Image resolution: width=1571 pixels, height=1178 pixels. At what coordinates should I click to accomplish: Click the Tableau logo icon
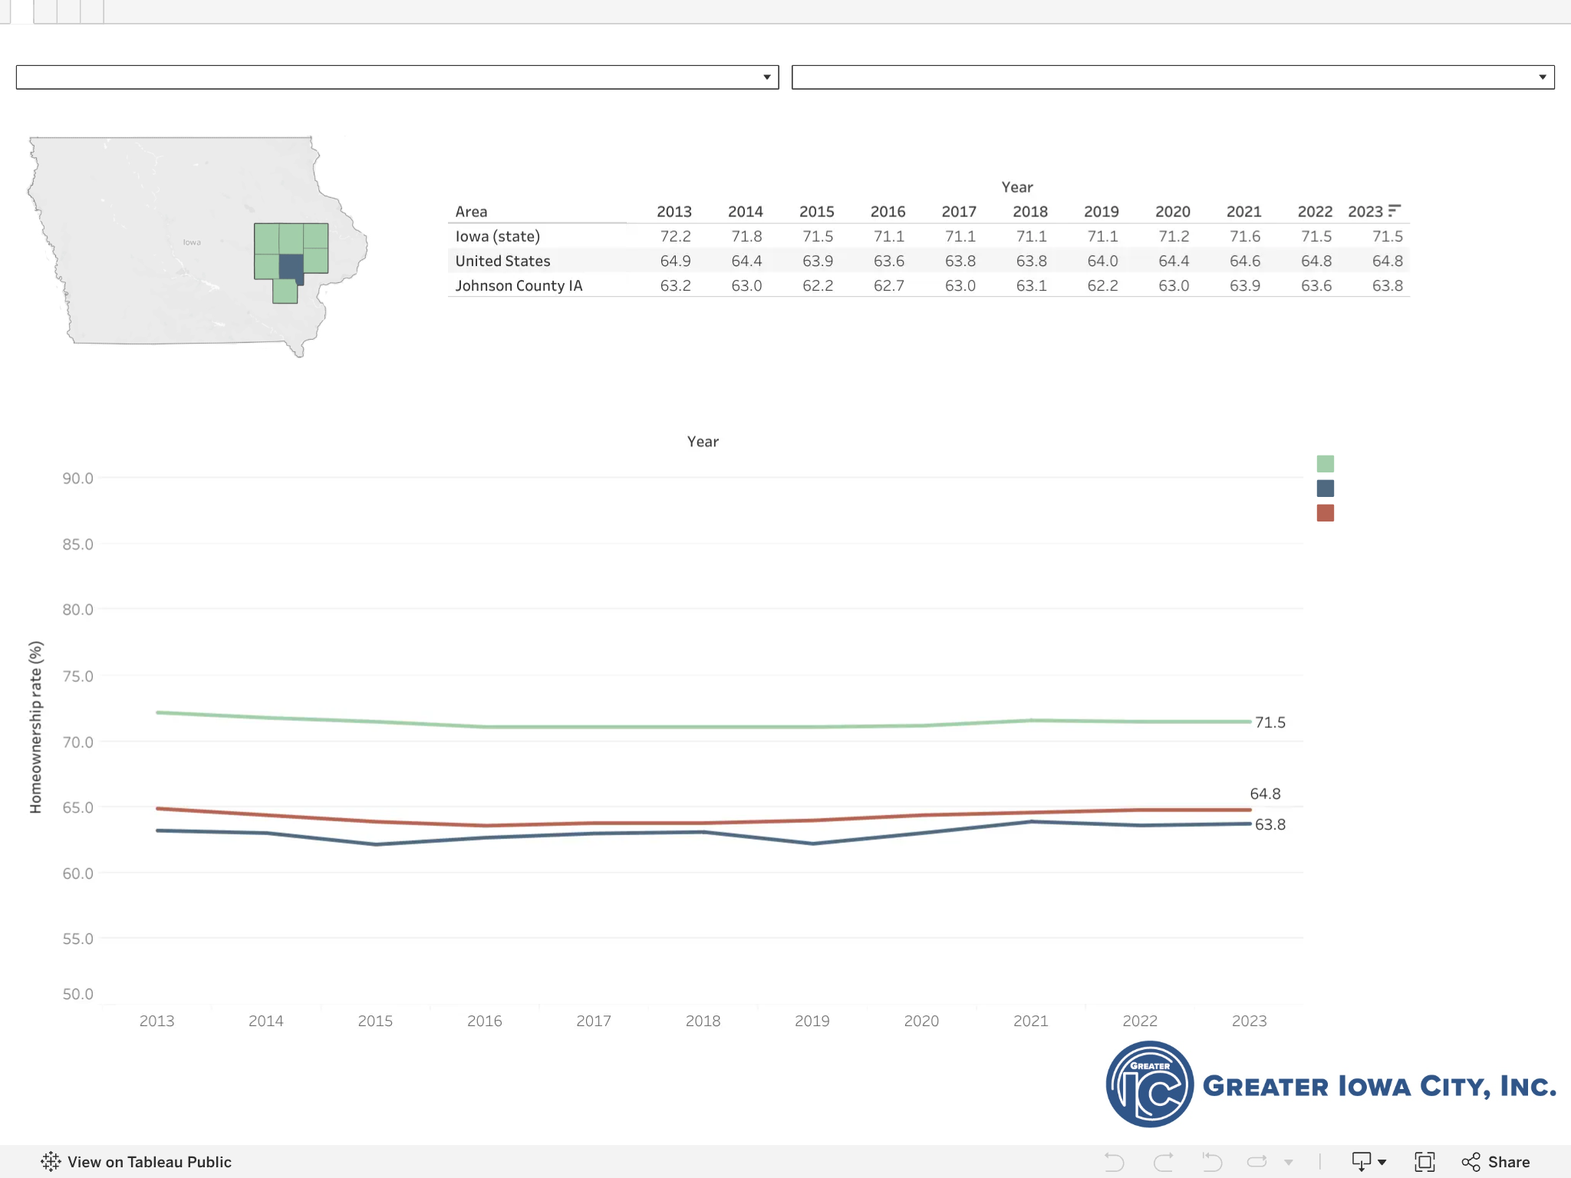pos(51,1161)
